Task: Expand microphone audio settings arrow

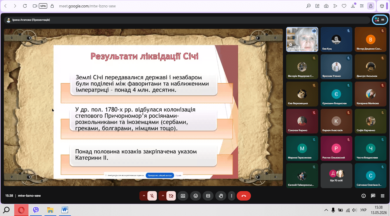Action: (x=144, y=196)
